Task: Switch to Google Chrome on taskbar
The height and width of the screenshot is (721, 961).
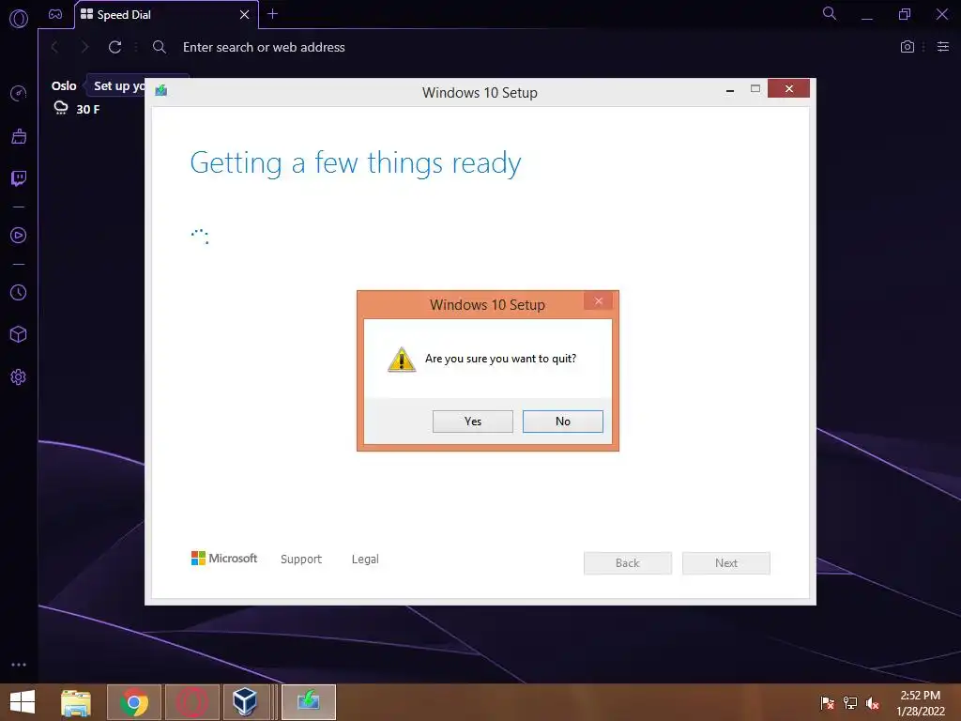Action: pyautogui.click(x=134, y=702)
